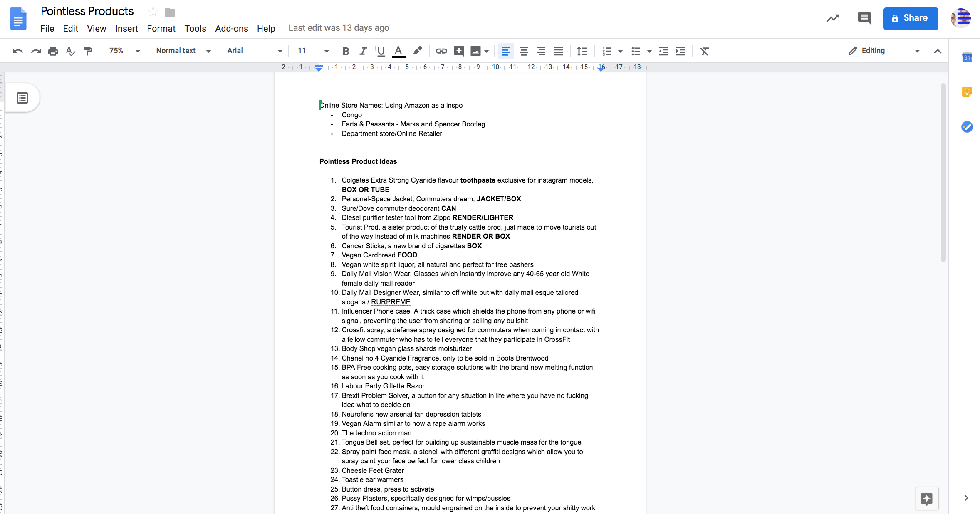Set left text alignment

tap(506, 51)
